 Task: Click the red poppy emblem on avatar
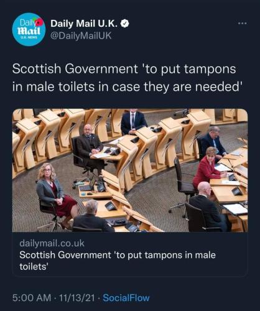click(x=40, y=22)
